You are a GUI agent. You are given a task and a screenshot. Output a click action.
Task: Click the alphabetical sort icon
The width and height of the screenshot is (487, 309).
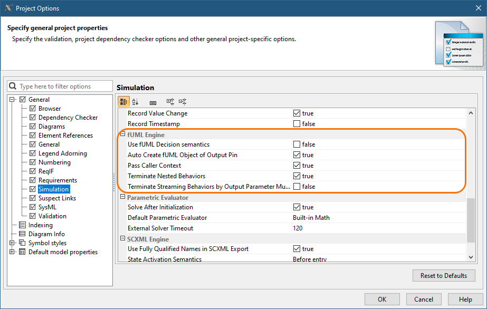coord(136,102)
